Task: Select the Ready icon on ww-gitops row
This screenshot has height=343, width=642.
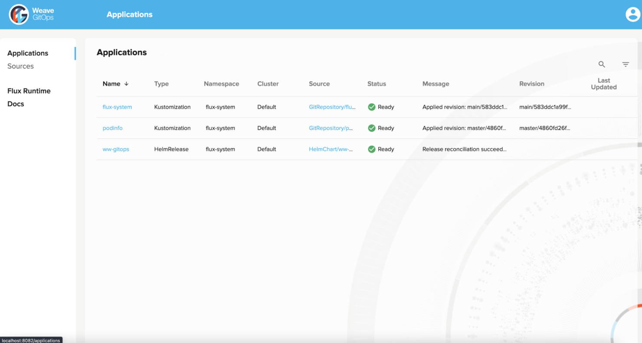Action: tap(372, 149)
